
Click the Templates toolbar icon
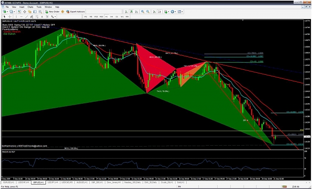(179, 12)
